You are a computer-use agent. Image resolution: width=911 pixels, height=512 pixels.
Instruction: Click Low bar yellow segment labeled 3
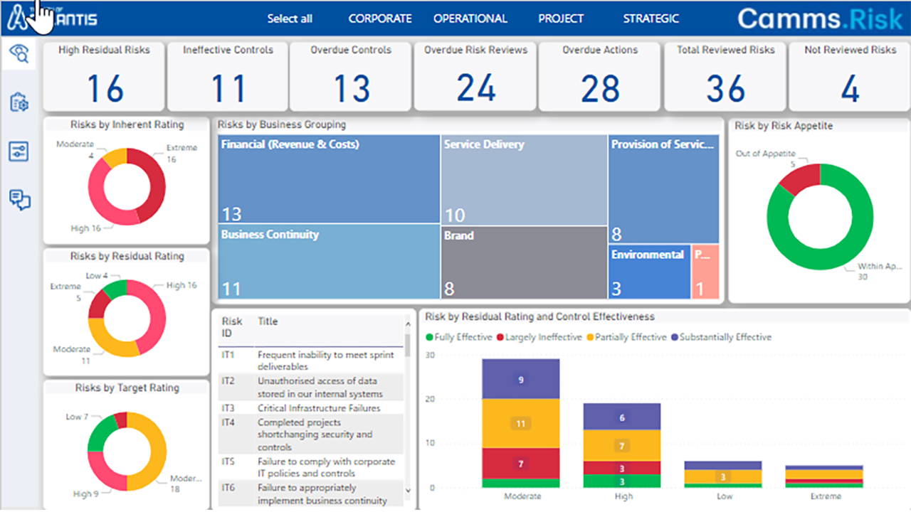pyautogui.click(x=723, y=476)
